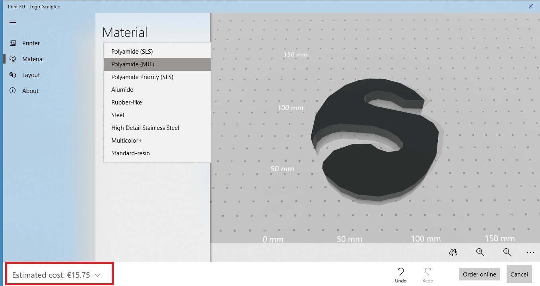Screen dimensions: 540x286
Task: Select Multicolor+ material option
Action: point(157,141)
